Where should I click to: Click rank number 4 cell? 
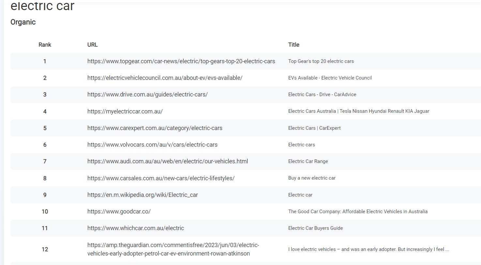click(45, 111)
